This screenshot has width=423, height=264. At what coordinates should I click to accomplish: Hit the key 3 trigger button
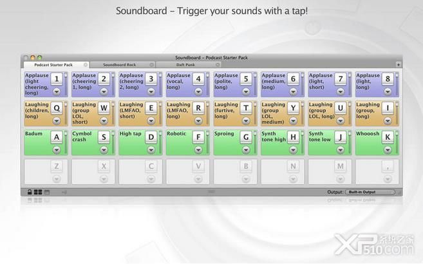[x=151, y=79]
